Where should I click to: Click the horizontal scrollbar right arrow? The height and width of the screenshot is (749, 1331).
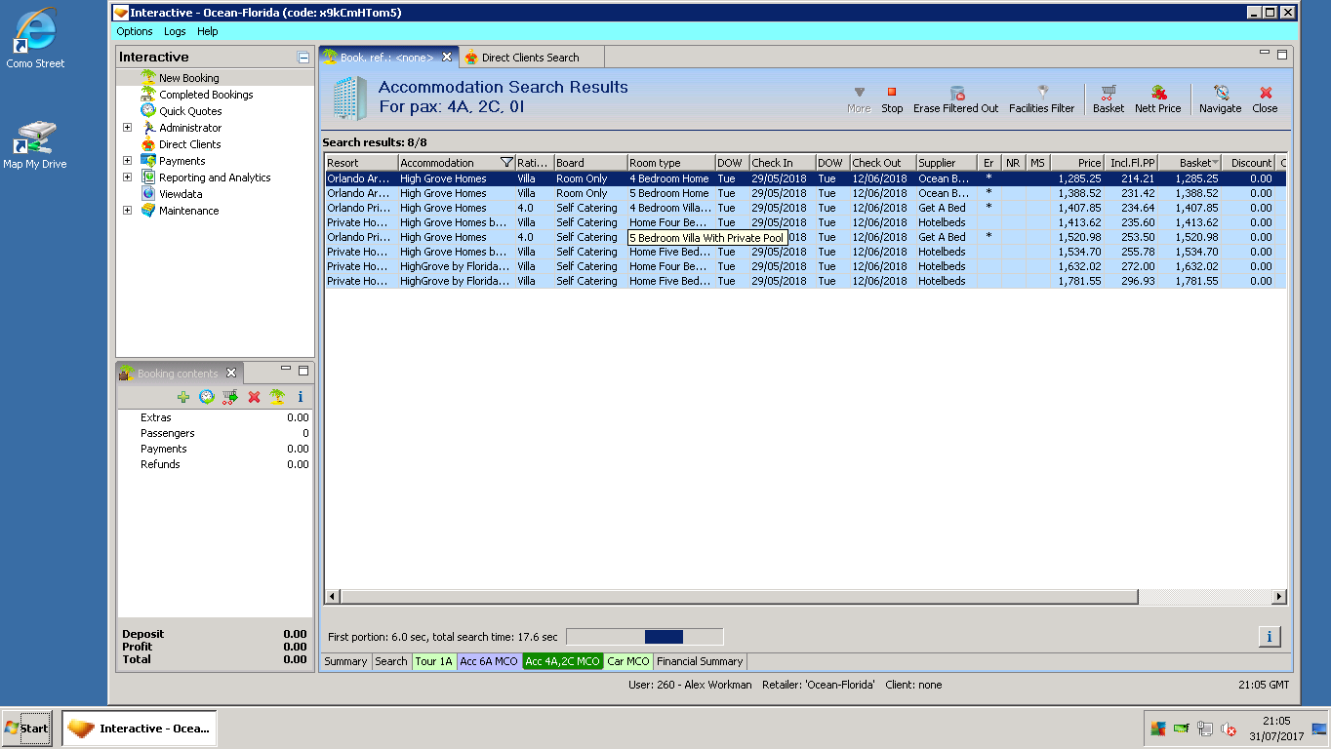pyautogui.click(x=1279, y=596)
